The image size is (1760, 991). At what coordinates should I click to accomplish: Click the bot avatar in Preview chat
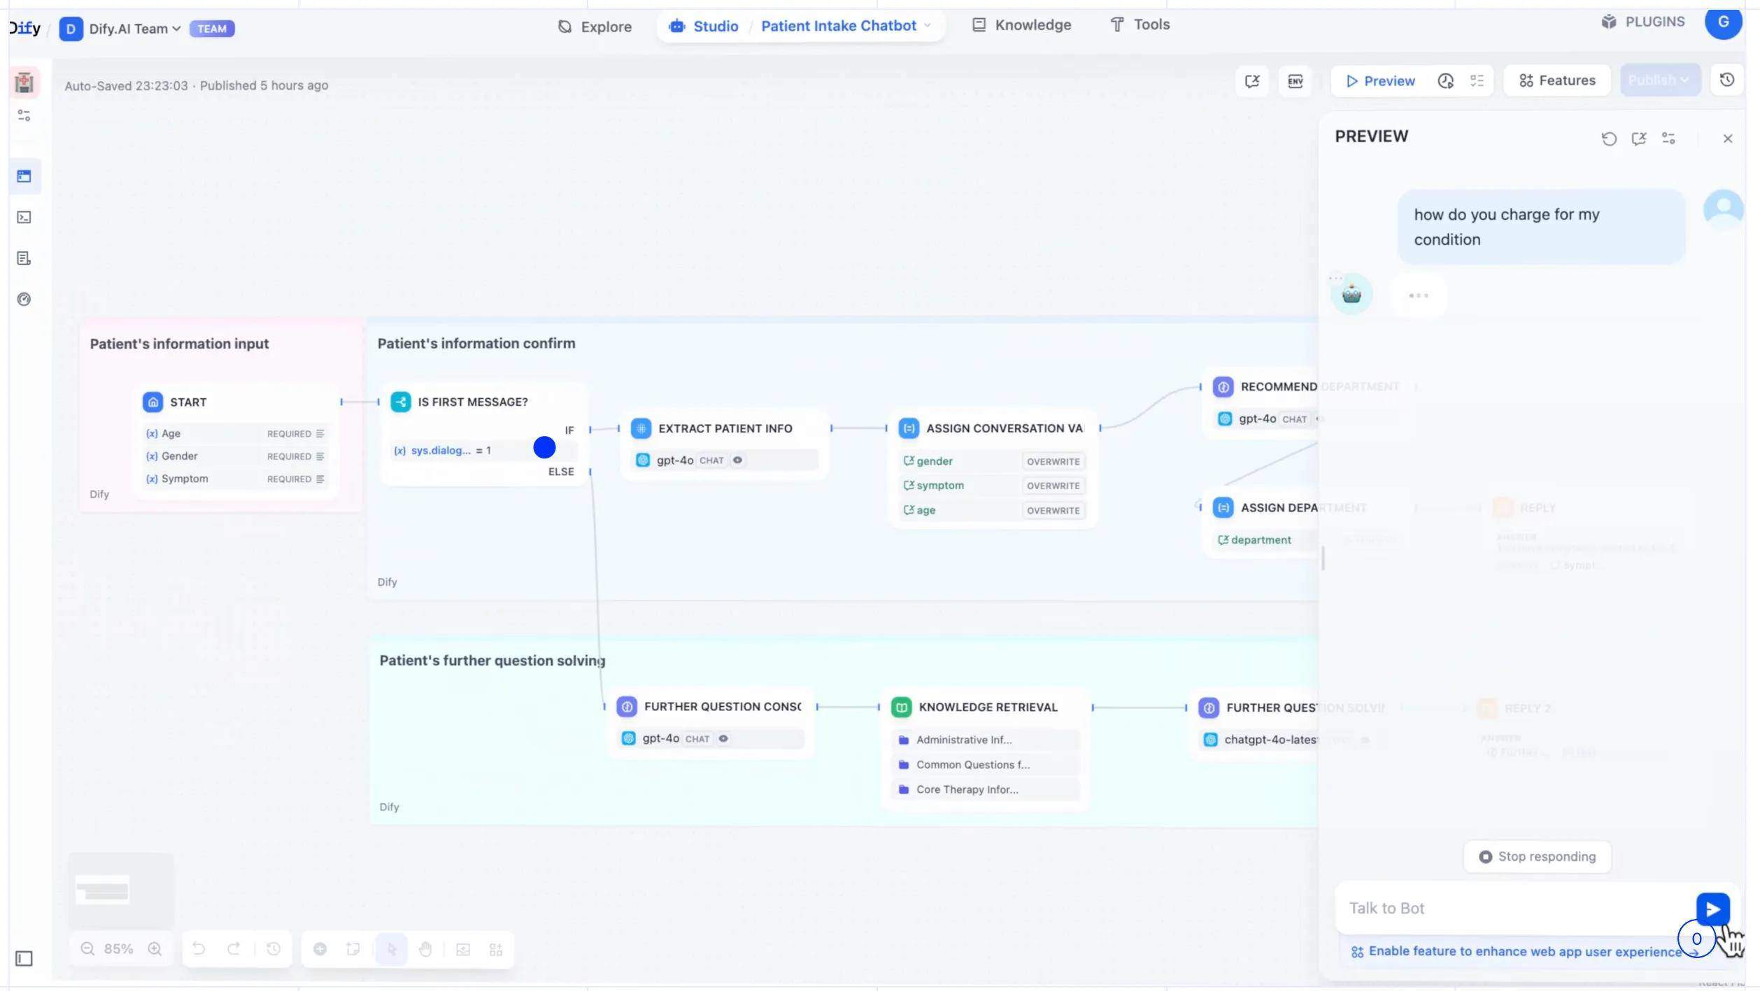click(1351, 294)
